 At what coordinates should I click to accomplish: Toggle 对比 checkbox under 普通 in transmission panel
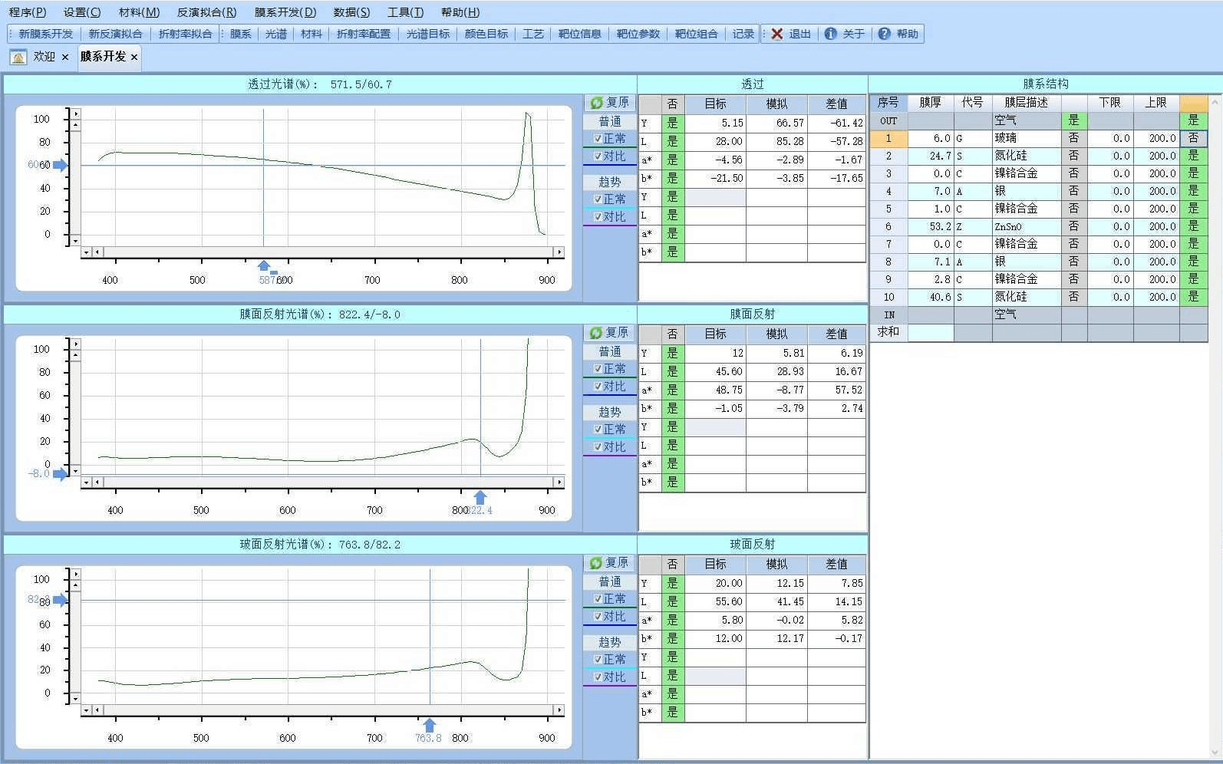click(x=598, y=156)
